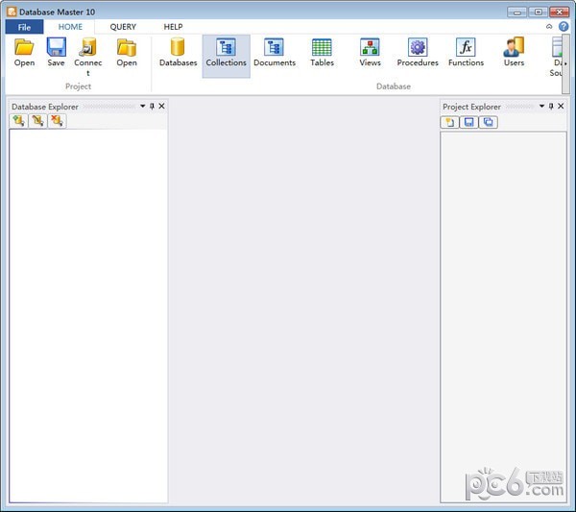Maximize the Database Master window
This screenshot has height=512, width=576.
coord(538,12)
